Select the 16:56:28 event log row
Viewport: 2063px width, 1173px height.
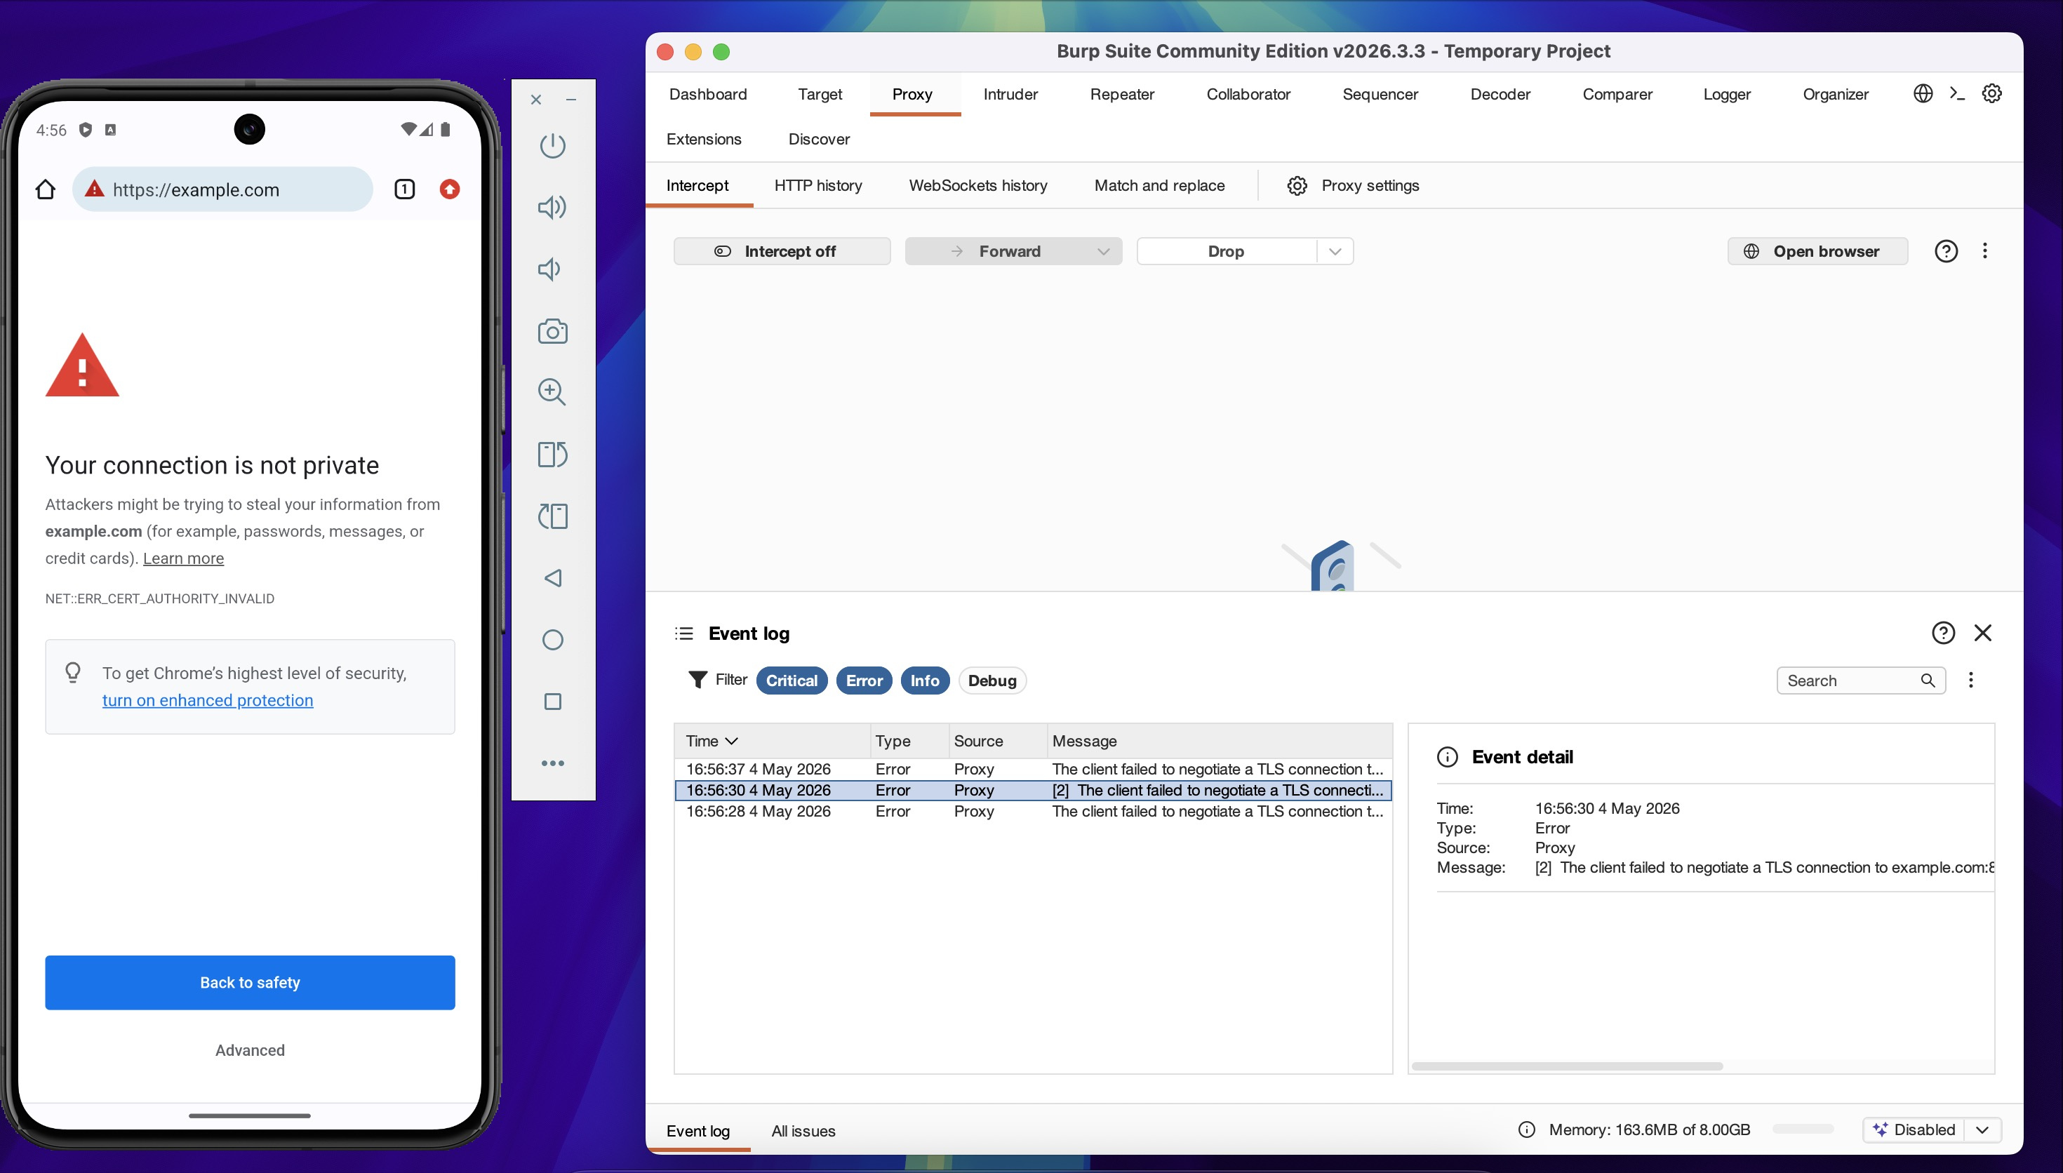tap(1033, 811)
